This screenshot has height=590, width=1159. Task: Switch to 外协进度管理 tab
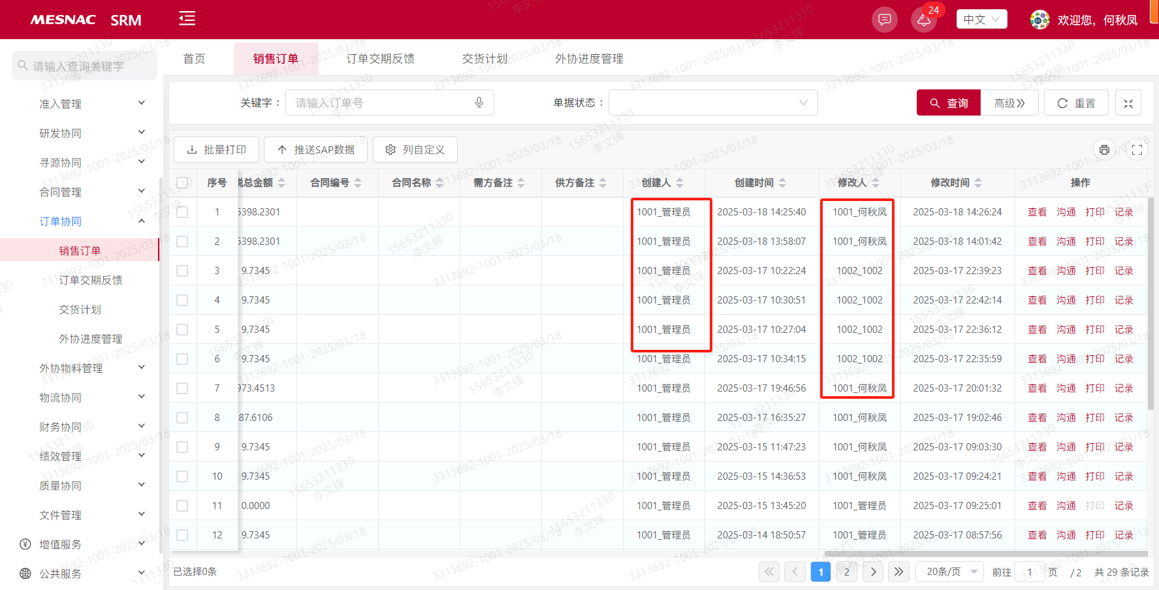click(x=589, y=59)
